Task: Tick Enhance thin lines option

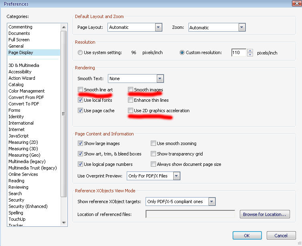Action: [130, 100]
